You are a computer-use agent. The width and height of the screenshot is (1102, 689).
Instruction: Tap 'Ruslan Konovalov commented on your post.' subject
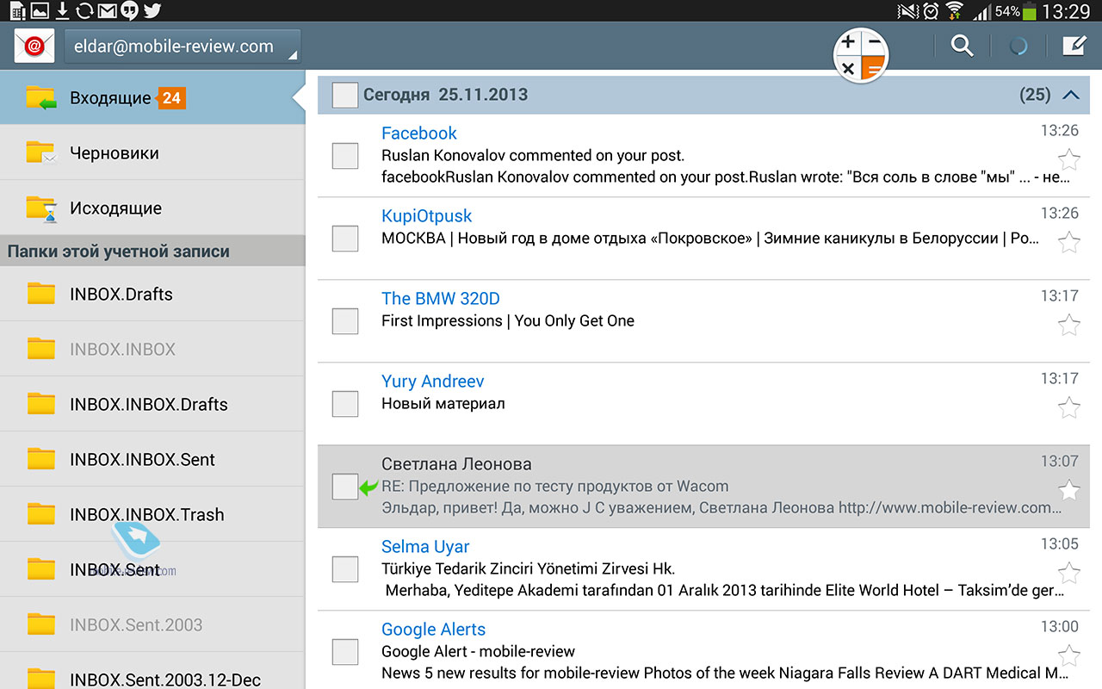coord(533,156)
